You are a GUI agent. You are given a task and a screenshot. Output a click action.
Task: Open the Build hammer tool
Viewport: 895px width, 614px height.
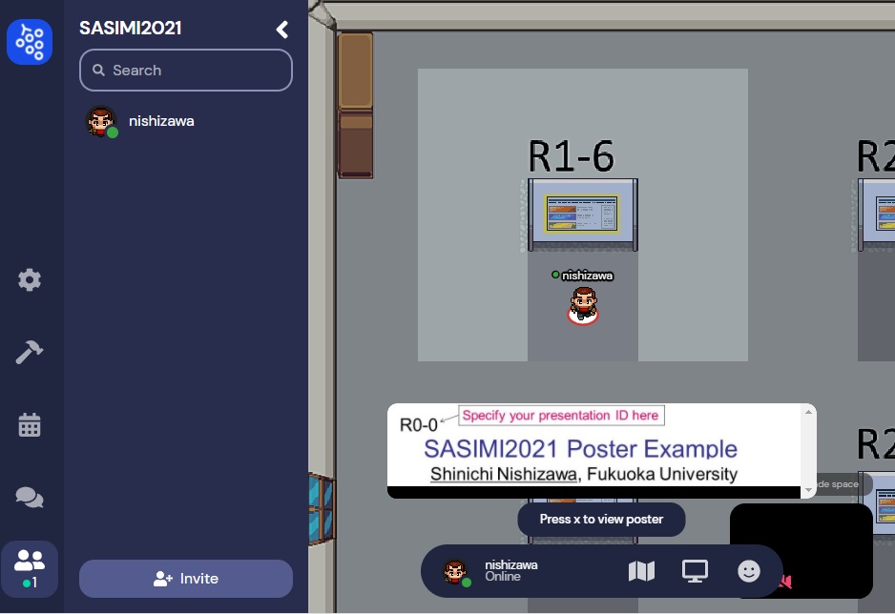coord(30,352)
